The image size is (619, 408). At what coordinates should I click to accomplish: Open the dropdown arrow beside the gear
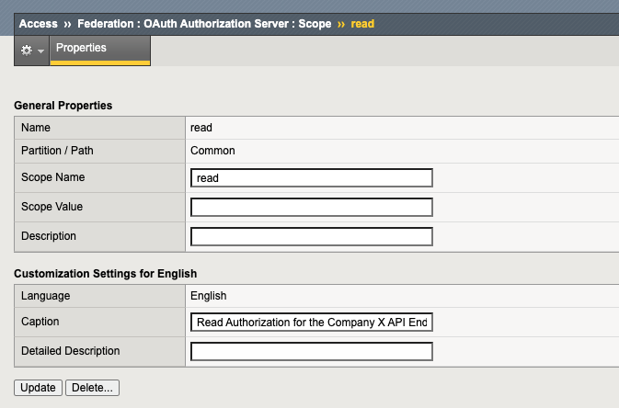pyautogui.click(x=40, y=51)
